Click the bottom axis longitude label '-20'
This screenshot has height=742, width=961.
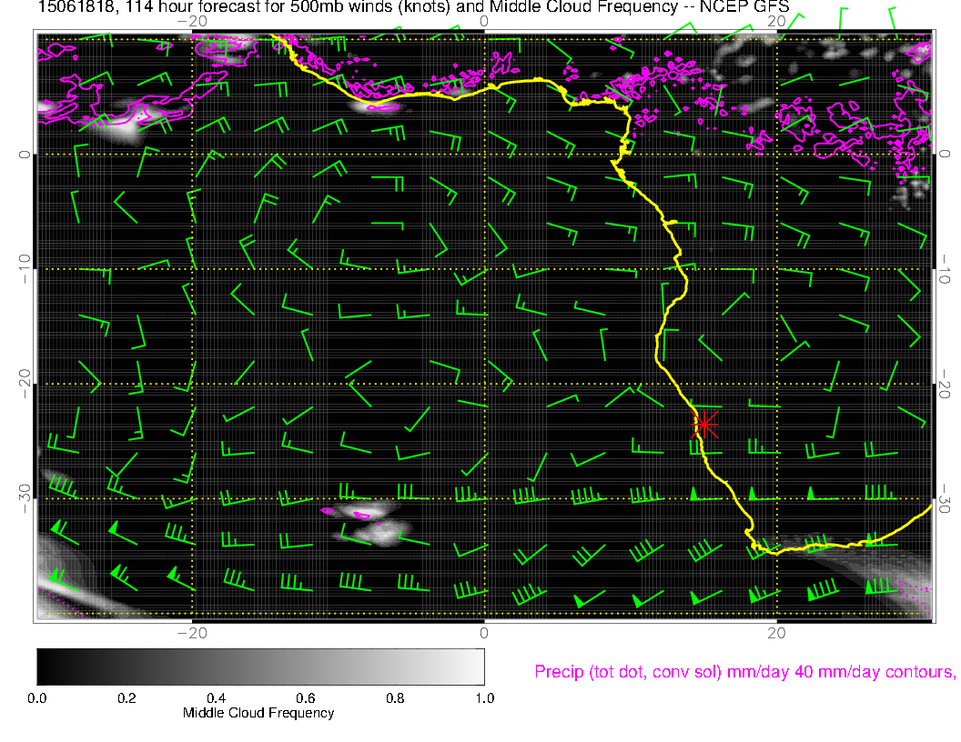pyautogui.click(x=190, y=632)
